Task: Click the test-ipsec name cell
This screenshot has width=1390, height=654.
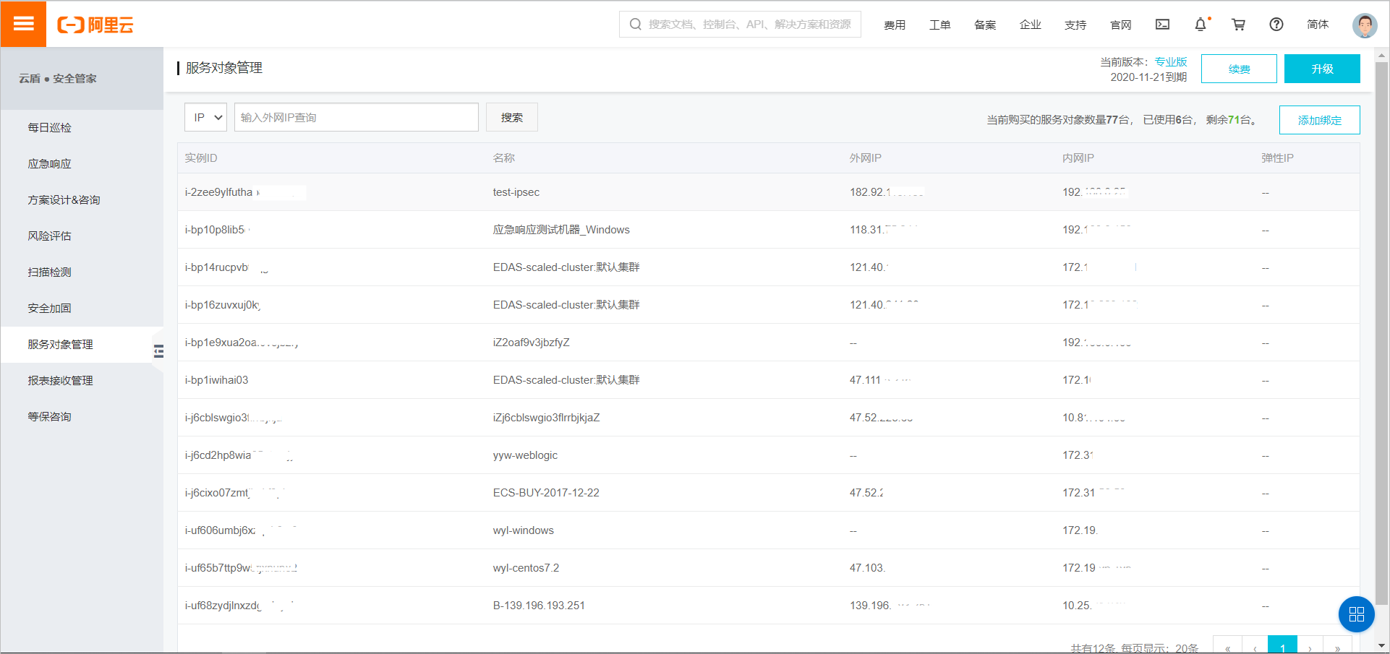Action: click(516, 192)
